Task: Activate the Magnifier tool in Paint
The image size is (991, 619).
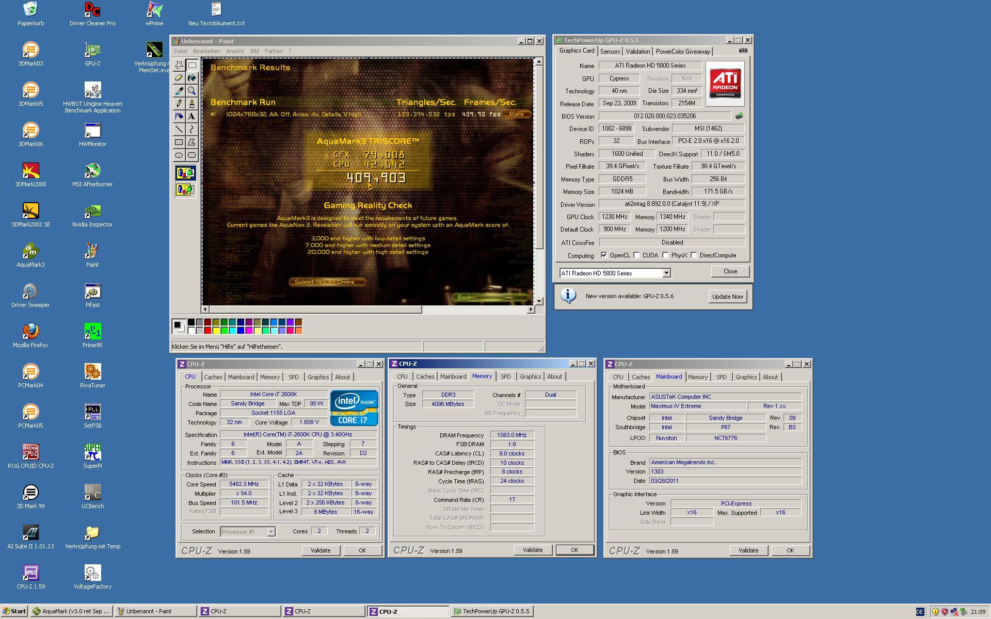Action: [x=192, y=91]
